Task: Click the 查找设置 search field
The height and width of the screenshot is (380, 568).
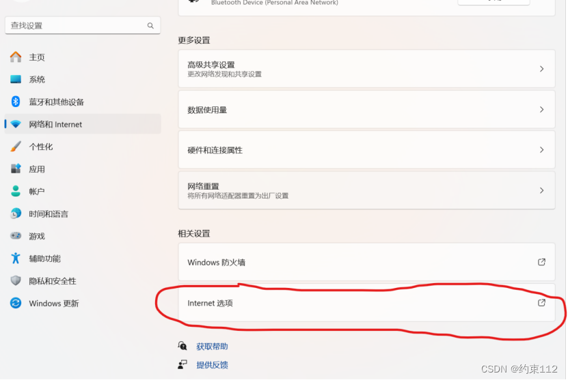Action: (x=83, y=26)
